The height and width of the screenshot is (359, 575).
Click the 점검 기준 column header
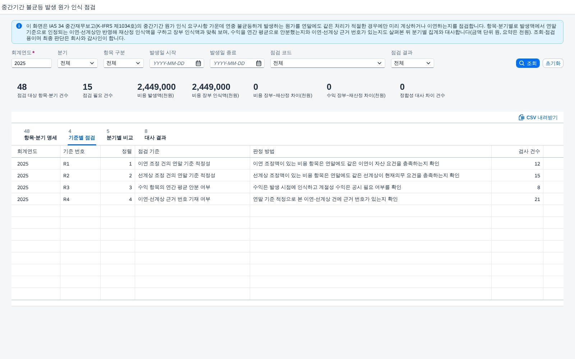click(x=193, y=151)
